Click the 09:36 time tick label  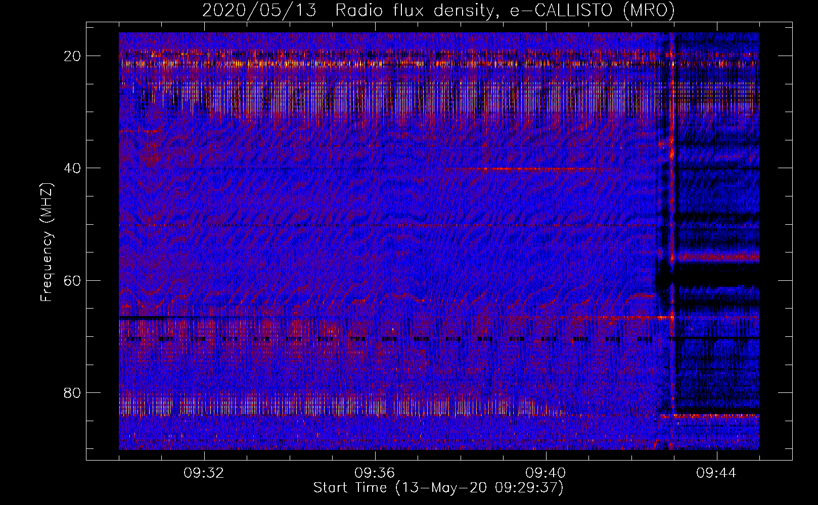[375, 473]
